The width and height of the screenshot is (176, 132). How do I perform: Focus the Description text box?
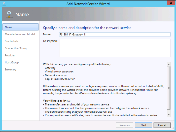point(115,48)
